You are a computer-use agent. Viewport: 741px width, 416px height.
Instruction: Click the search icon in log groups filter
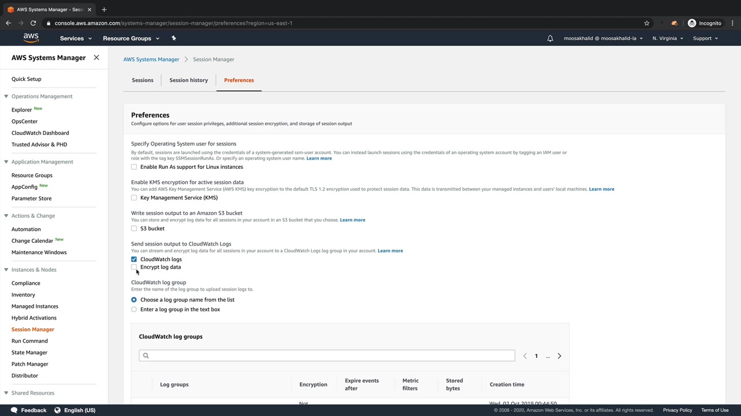[x=146, y=356]
